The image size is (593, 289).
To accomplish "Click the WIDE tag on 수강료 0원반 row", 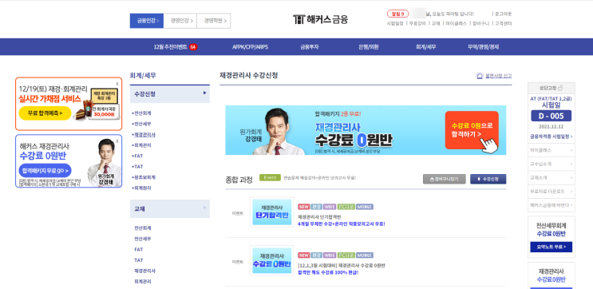I will (330, 255).
